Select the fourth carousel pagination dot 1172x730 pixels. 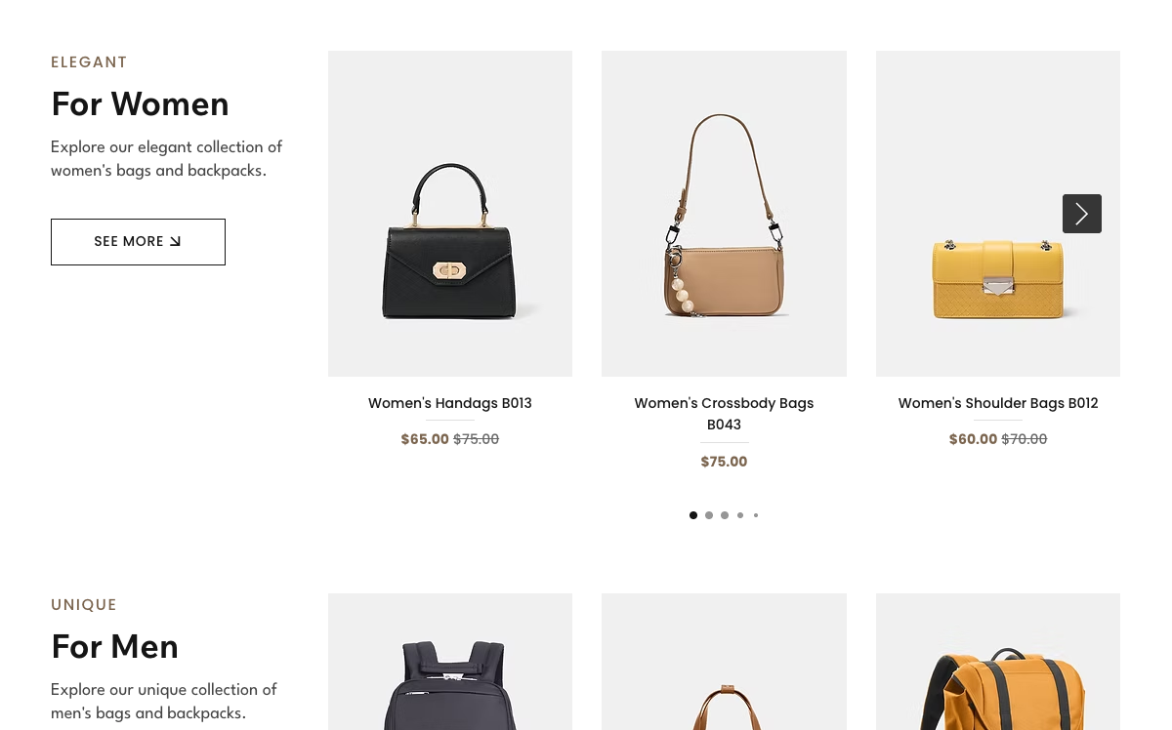(x=740, y=515)
